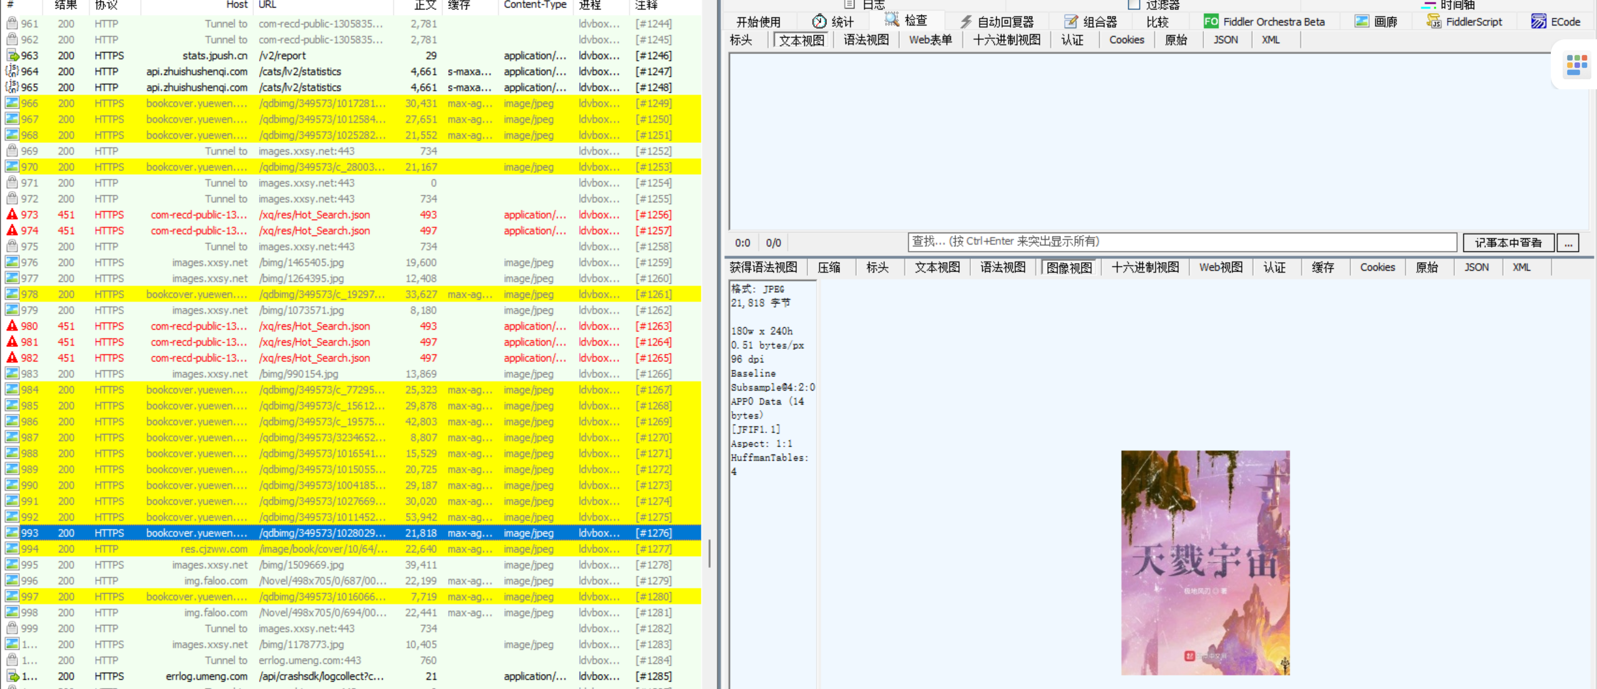The height and width of the screenshot is (689, 1597).
Task: Click the 天戮宇宙 book cover image preview
Action: click(x=1205, y=562)
